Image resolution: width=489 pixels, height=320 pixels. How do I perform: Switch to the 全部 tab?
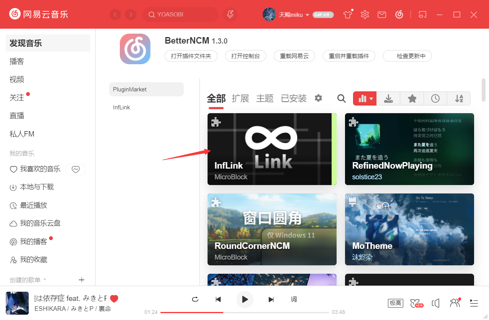216,99
